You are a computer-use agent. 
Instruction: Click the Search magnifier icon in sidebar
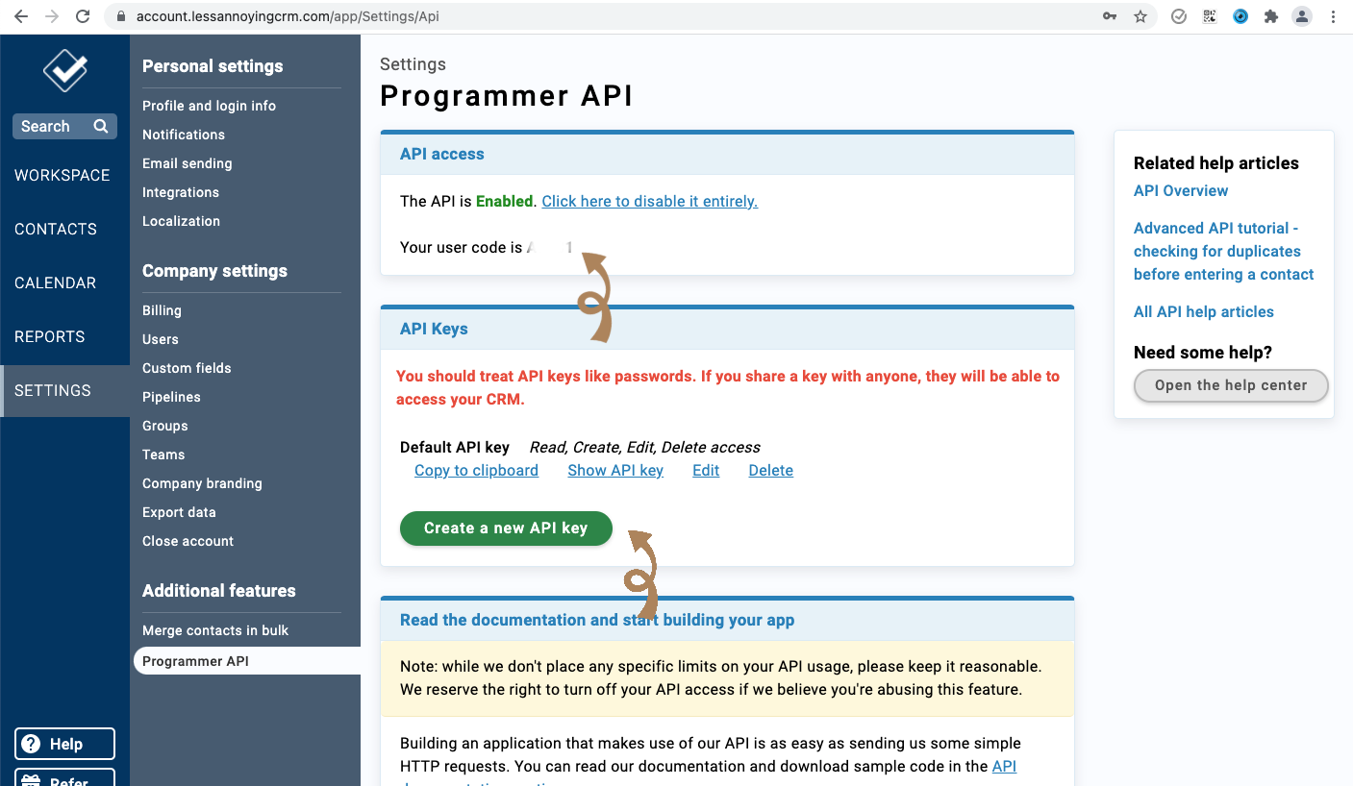(101, 126)
